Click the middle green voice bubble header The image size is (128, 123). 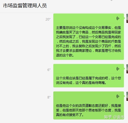88,69
